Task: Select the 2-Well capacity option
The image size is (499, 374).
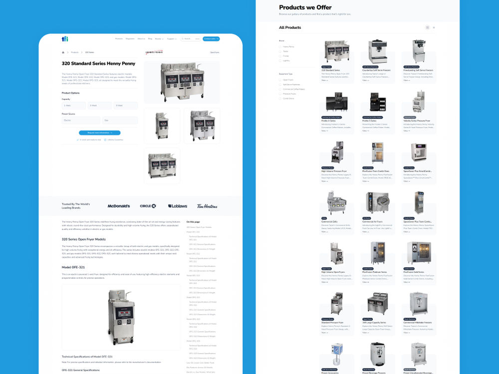Action: point(100,106)
